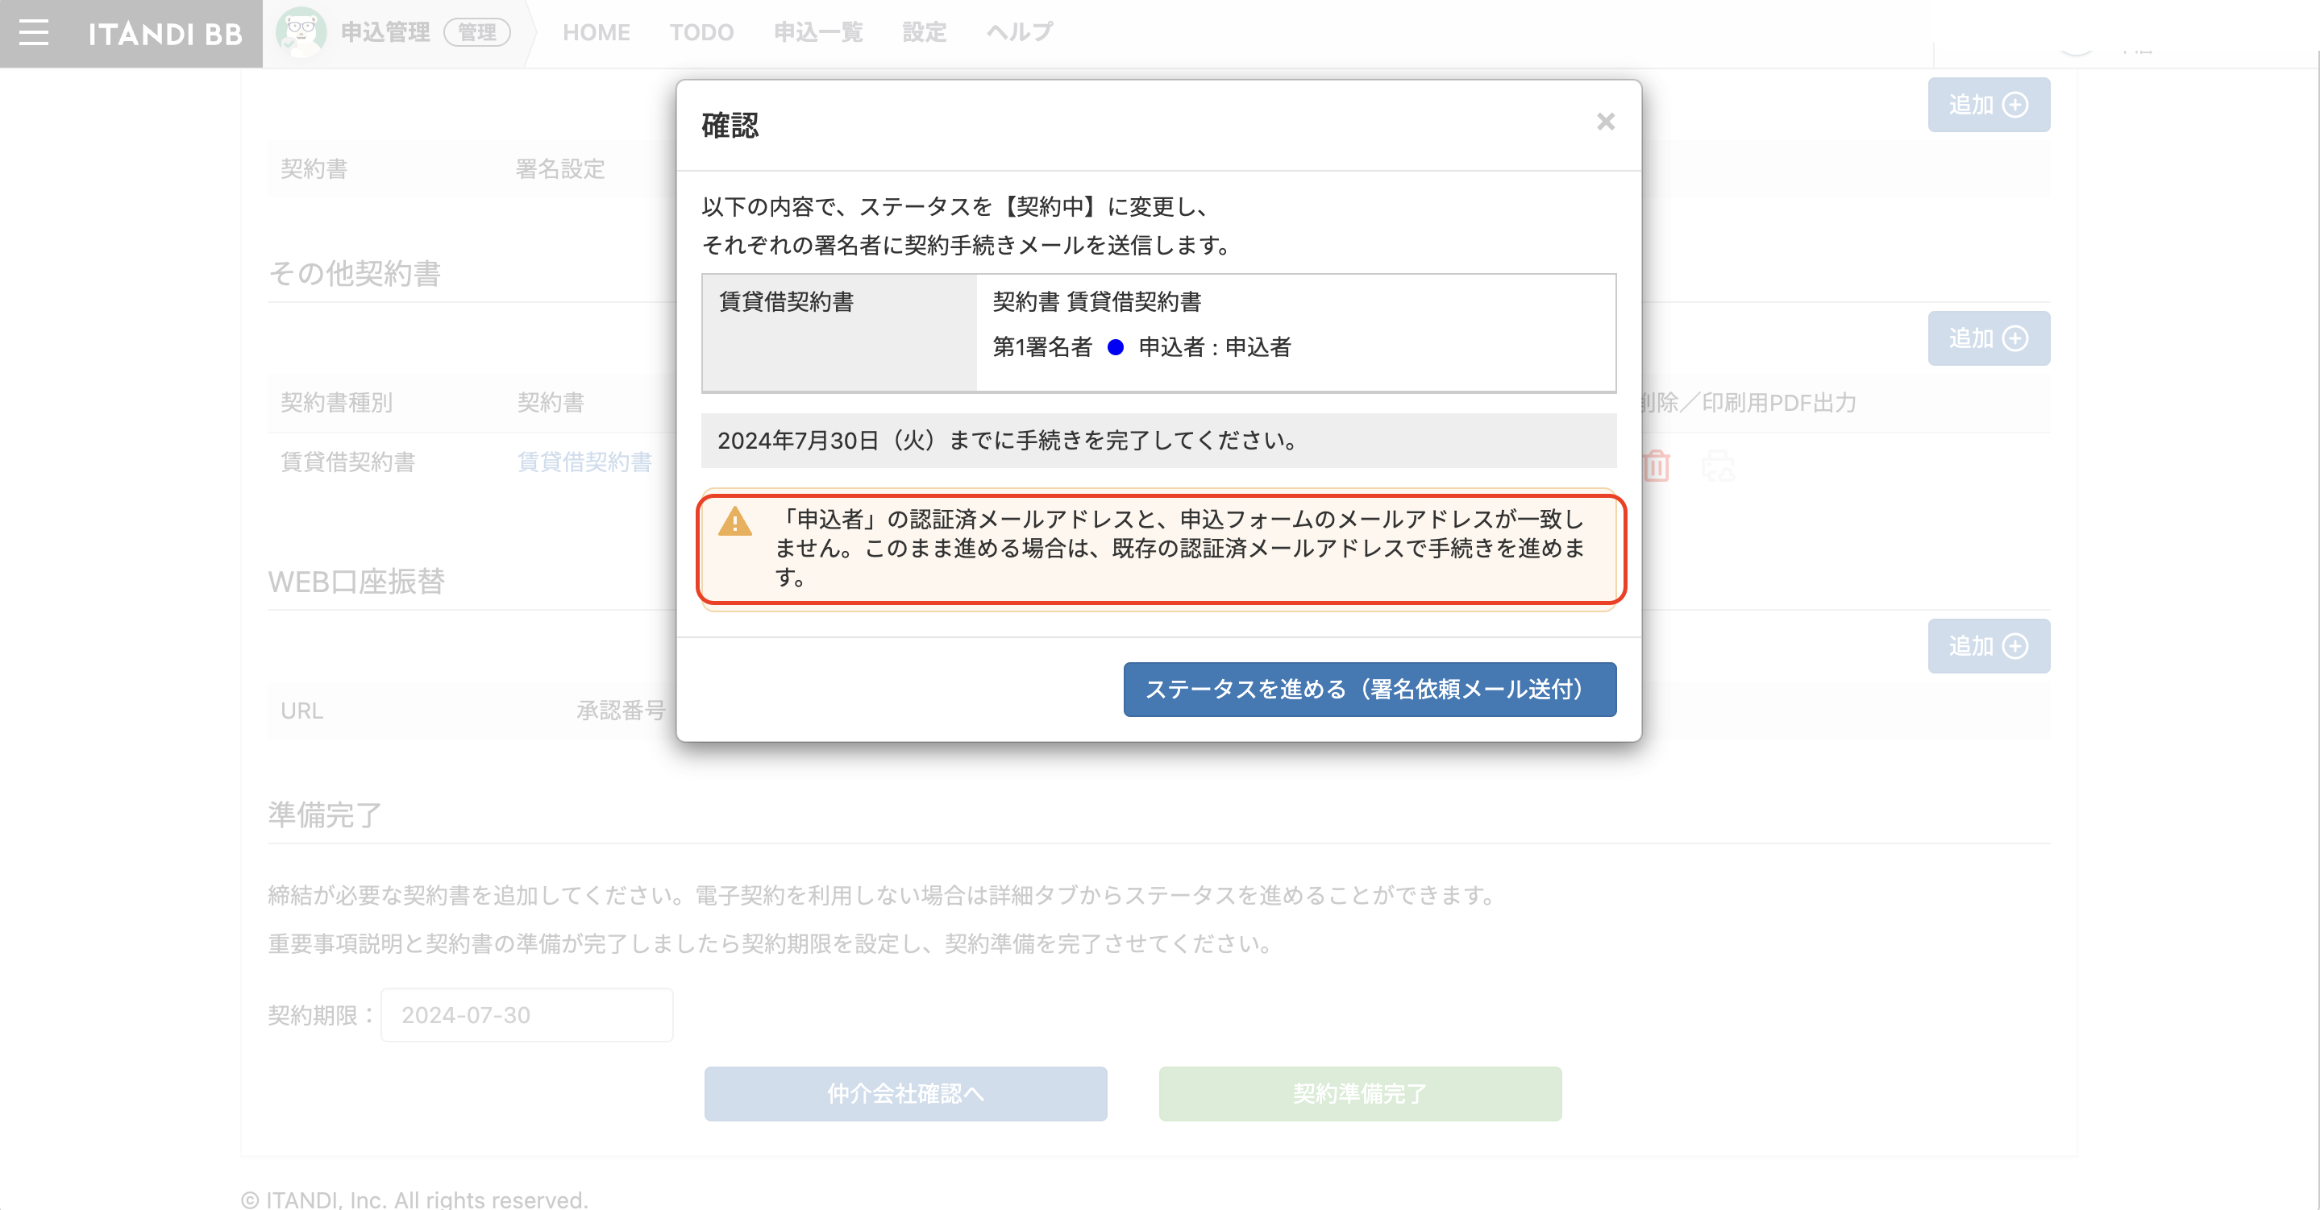
Task: Click the print PDF icon beside the trash
Action: tap(1718, 466)
